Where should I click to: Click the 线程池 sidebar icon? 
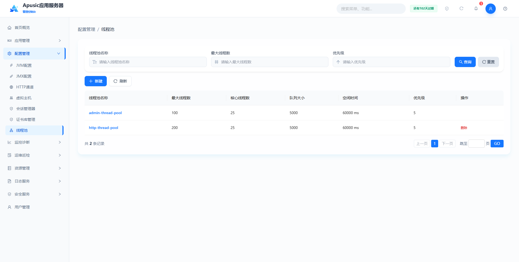(11, 130)
